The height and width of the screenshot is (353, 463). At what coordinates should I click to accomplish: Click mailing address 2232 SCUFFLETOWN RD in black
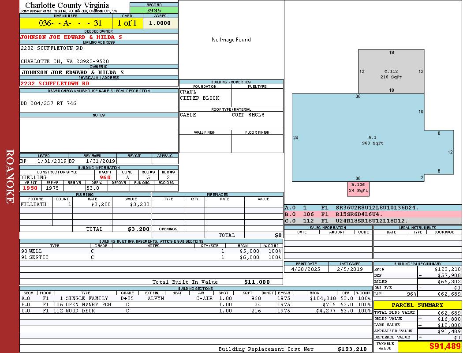pos(52,48)
